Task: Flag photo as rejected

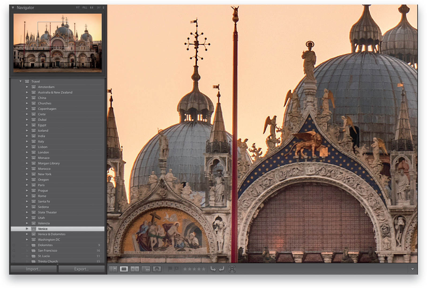Action: tap(176, 269)
